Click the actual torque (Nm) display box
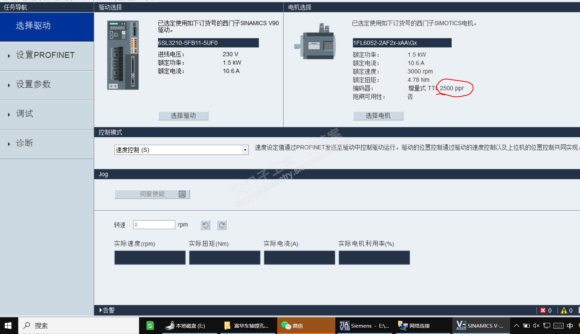This screenshot has height=334, width=580. (225, 257)
